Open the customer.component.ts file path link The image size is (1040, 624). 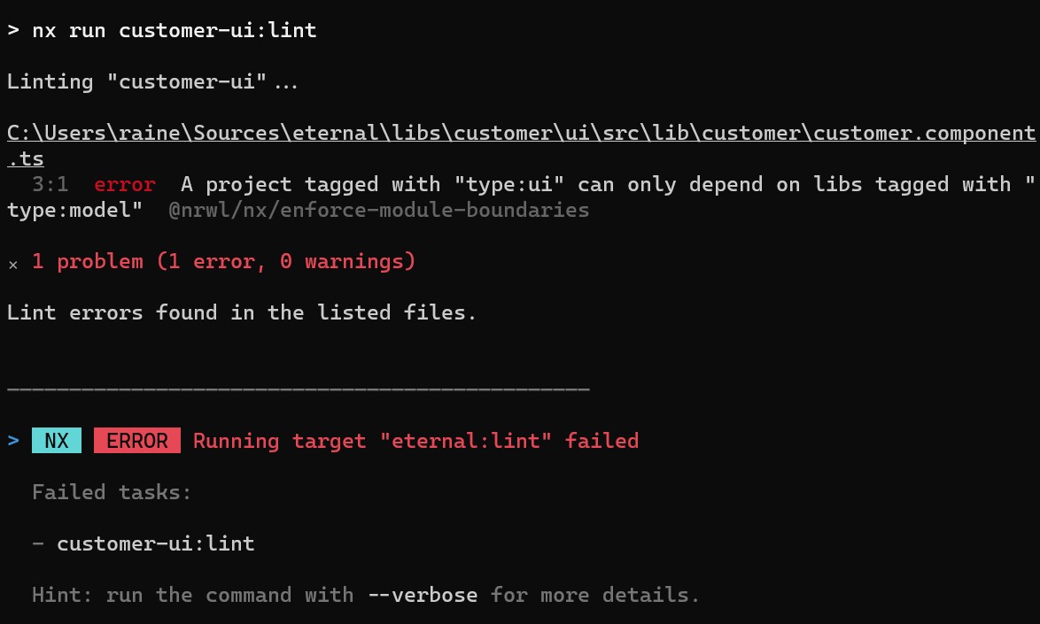pos(520,134)
